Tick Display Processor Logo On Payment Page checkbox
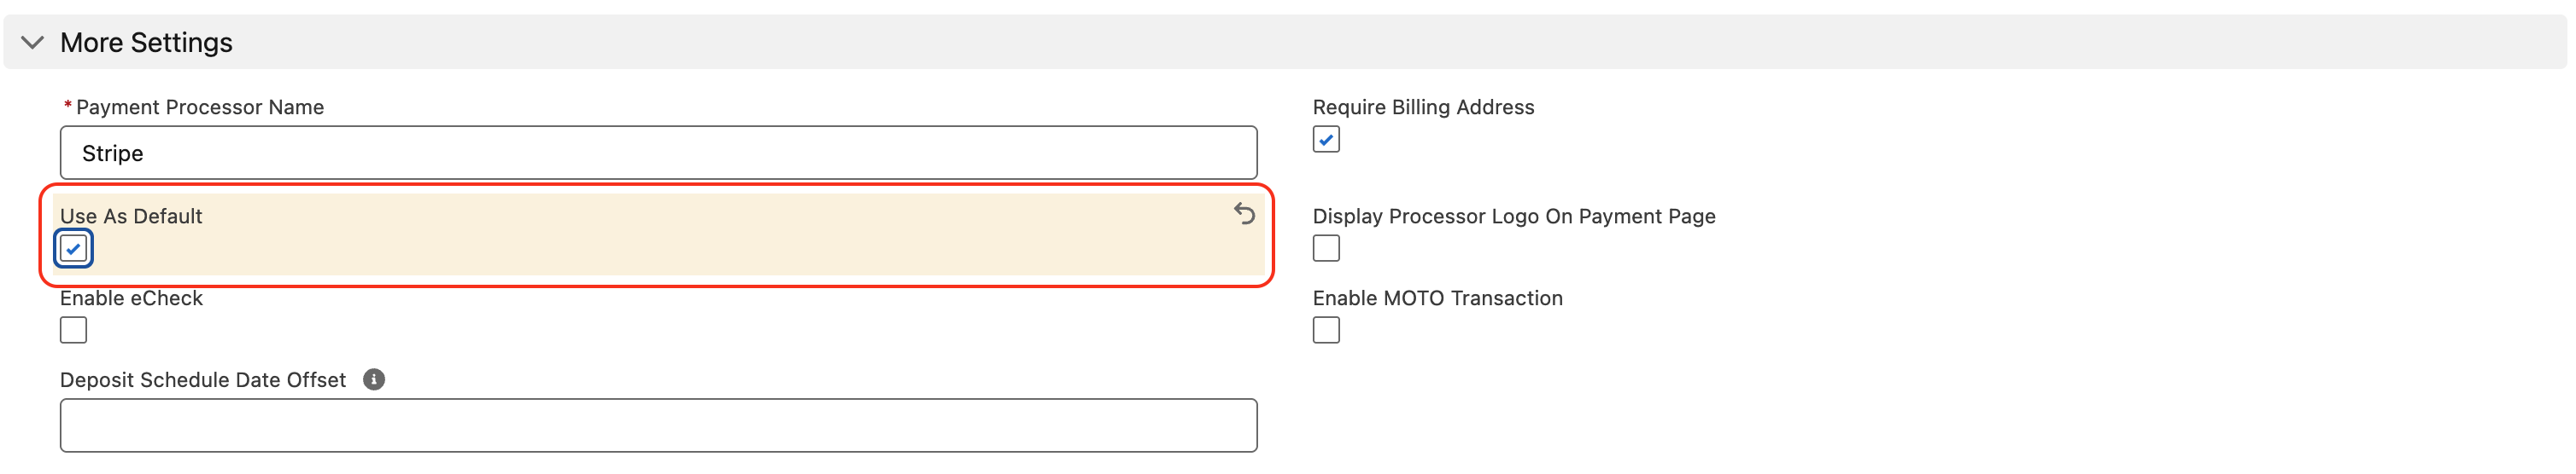Image resolution: width=2576 pixels, height=474 pixels. (1326, 248)
